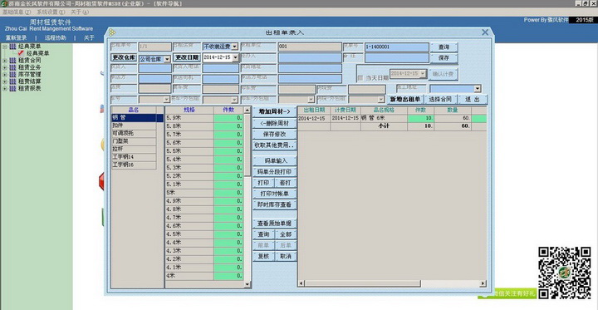Click the 查询 button left of 全部
The height and width of the screenshot is (310, 598).
pos(263,234)
